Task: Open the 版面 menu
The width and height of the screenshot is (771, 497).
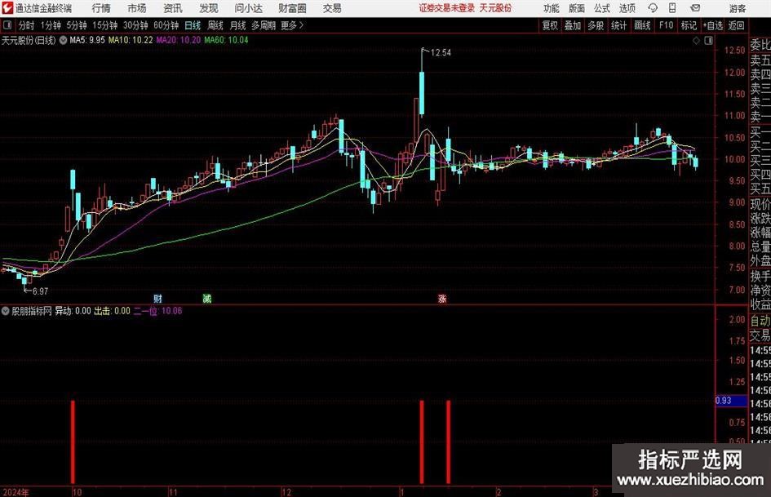Action: pos(576,8)
